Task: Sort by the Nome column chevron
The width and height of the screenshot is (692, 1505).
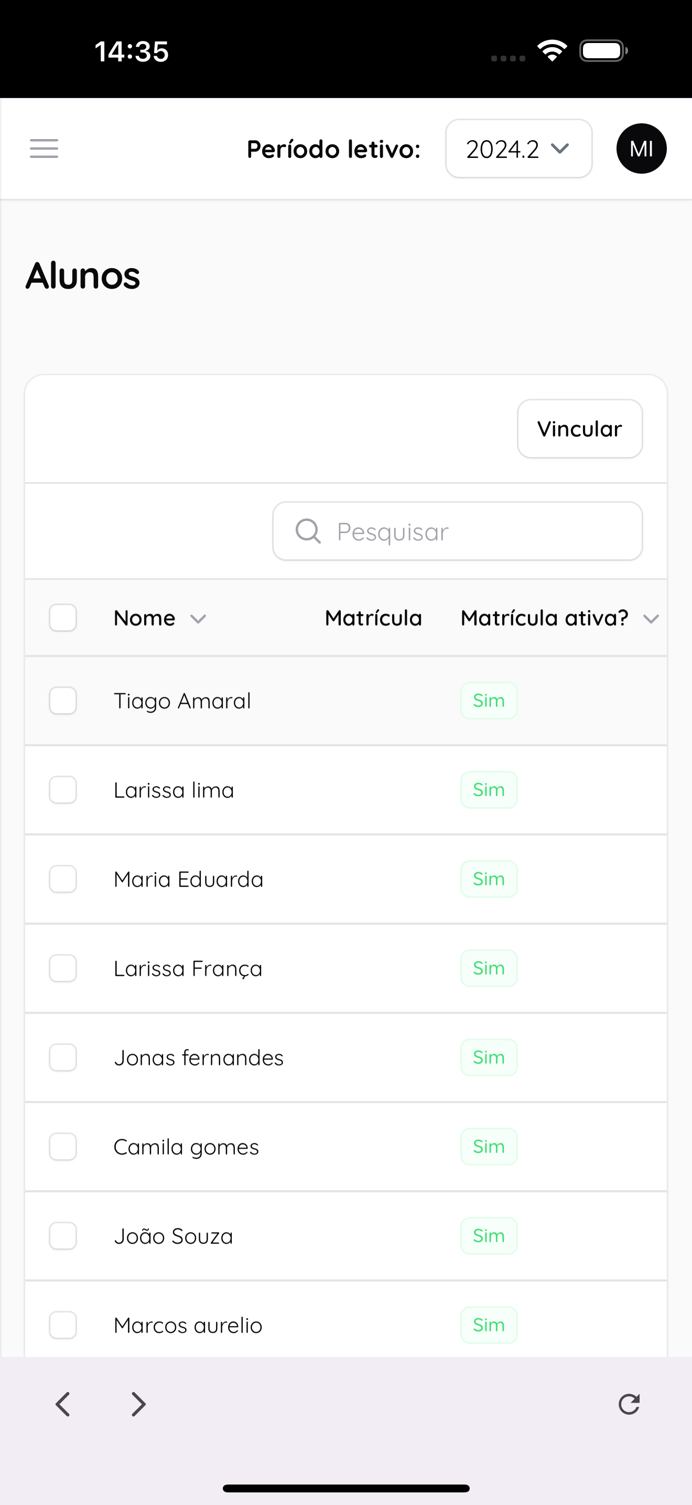Action: pos(198,619)
